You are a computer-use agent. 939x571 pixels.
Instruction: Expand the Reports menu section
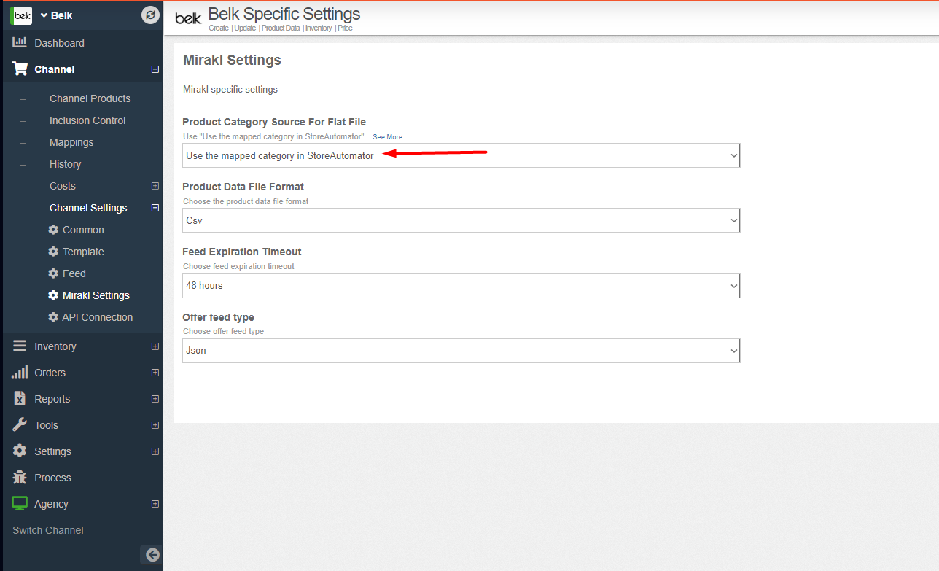(155, 399)
